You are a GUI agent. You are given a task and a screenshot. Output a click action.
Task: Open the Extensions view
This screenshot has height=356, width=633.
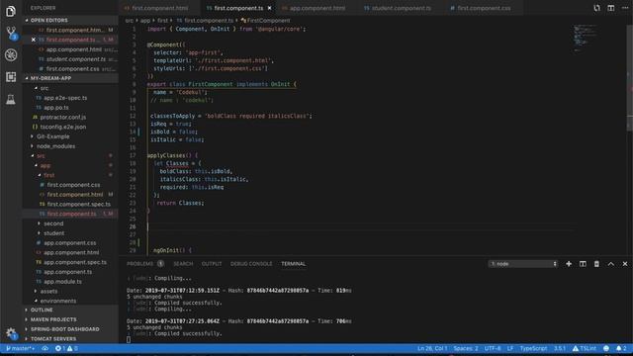coord(11,77)
